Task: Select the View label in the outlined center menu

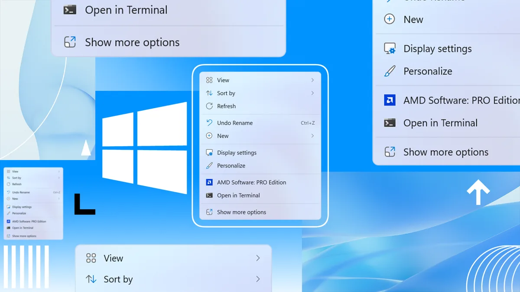Action: coord(223,80)
